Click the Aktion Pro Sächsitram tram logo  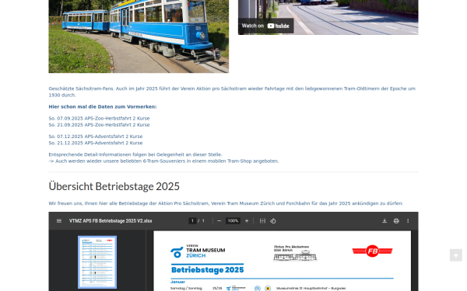[x=295, y=253]
